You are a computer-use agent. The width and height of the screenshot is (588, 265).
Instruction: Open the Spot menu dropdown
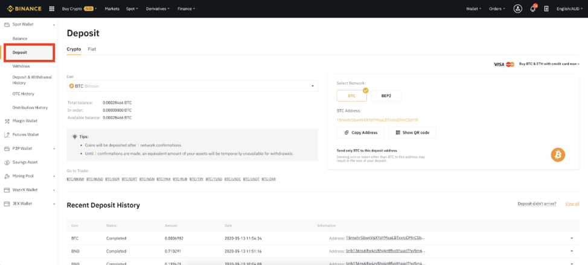click(132, 8)
